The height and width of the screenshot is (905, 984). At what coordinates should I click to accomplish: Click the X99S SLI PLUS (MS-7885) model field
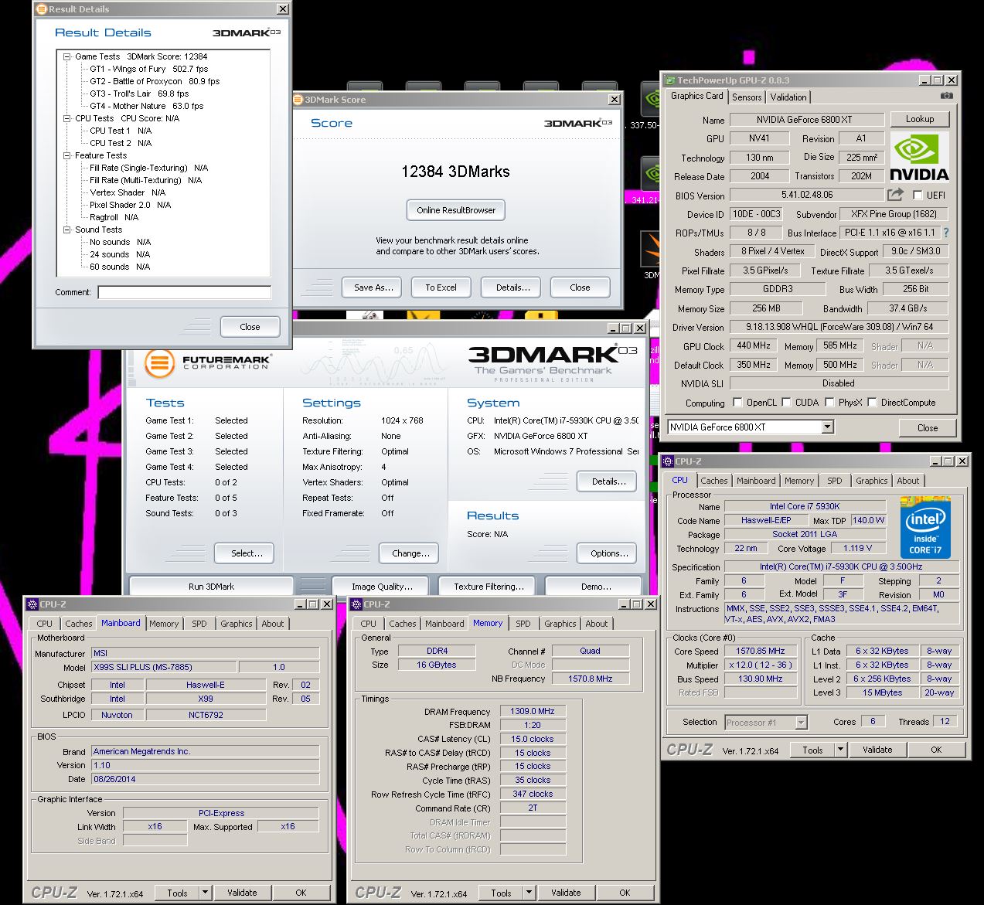coord(163,667)
